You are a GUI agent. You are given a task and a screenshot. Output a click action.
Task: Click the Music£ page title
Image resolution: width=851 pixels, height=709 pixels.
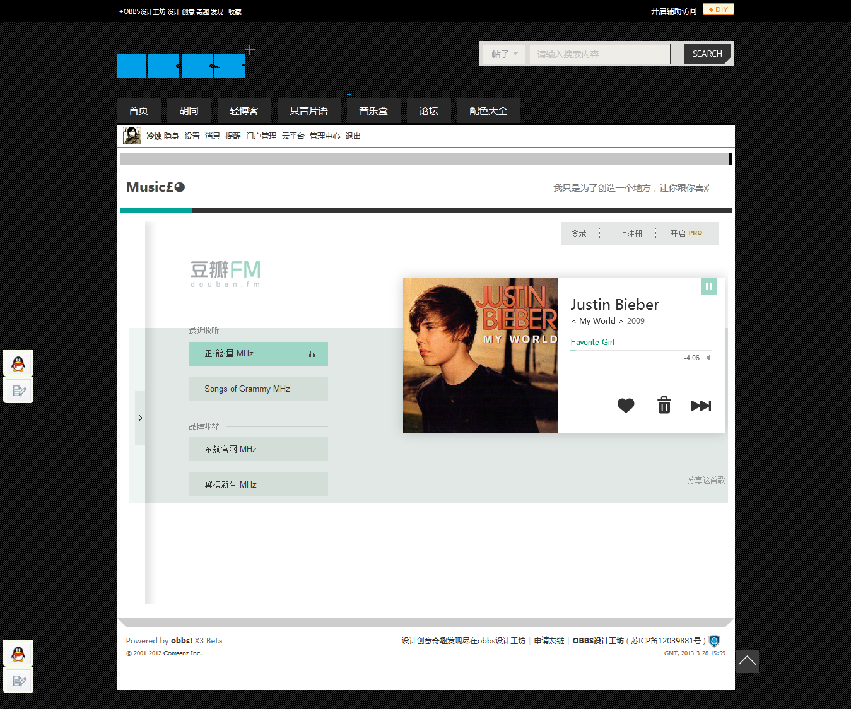[155, 187]
